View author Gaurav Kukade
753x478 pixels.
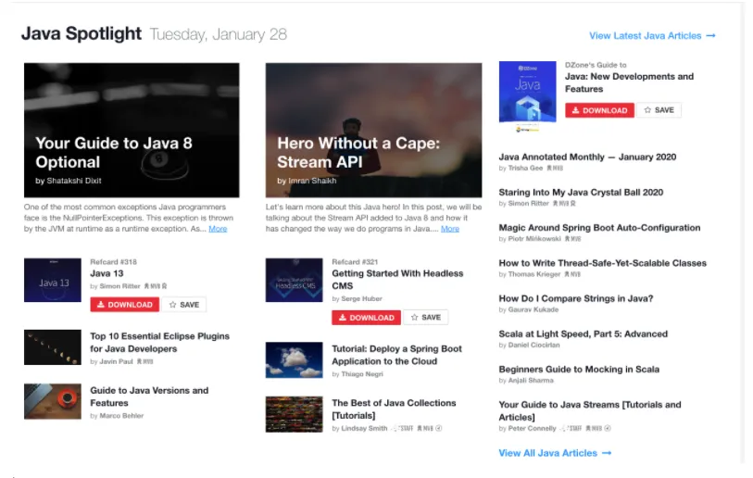tap(533, 309)
